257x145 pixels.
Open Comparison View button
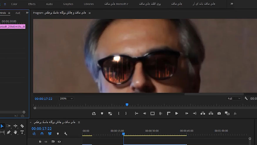227,113
